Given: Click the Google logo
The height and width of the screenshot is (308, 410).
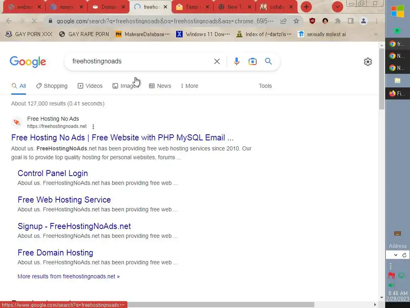Looking at the screenshot, I should point(28,62).
